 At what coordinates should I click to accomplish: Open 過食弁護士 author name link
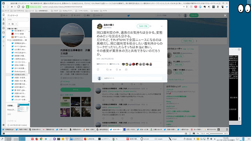coord(109,25)
